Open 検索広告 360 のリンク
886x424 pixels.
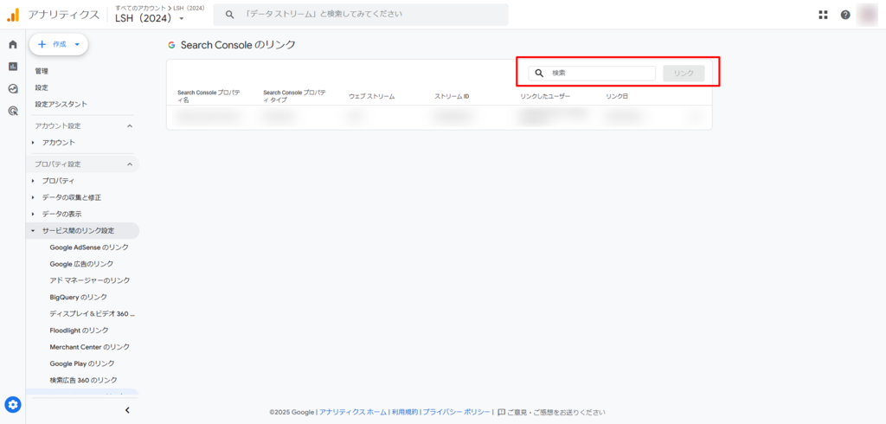coord(84,380)
